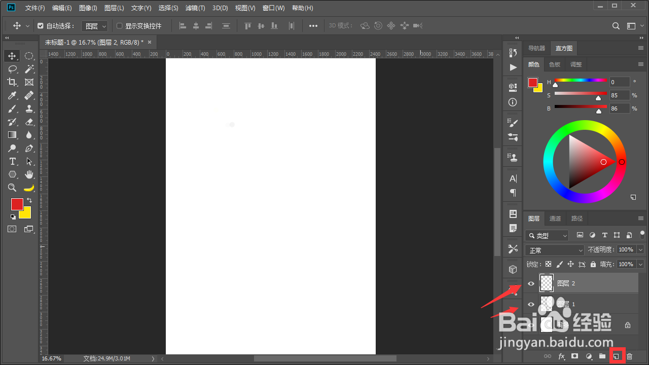Open the 不透明度 slider dropdown arrow
This screenshot has width=649, height=365.
click(640, 250)
